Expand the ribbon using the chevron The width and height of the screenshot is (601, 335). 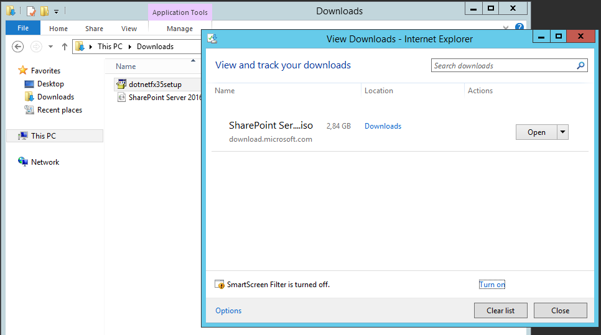[x=506, y=27]
